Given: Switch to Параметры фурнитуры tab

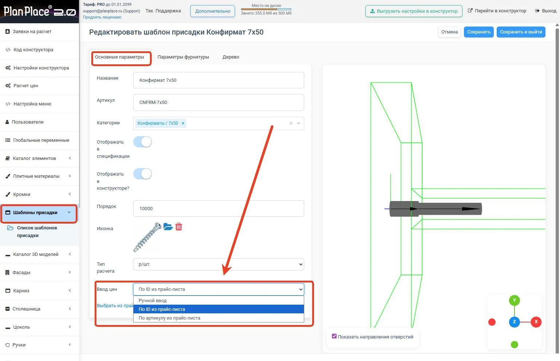Looking at the screenshot, I should tap(183, 57).
